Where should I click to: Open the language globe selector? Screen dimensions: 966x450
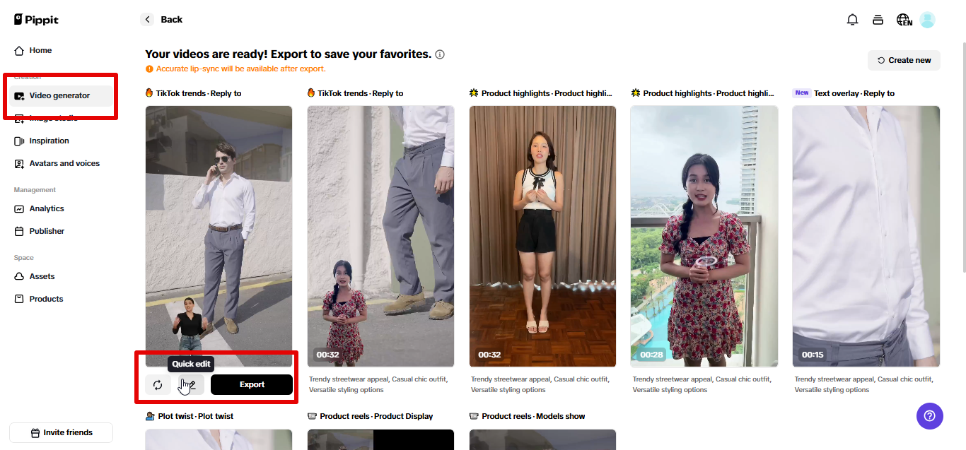tap(904, 20)
